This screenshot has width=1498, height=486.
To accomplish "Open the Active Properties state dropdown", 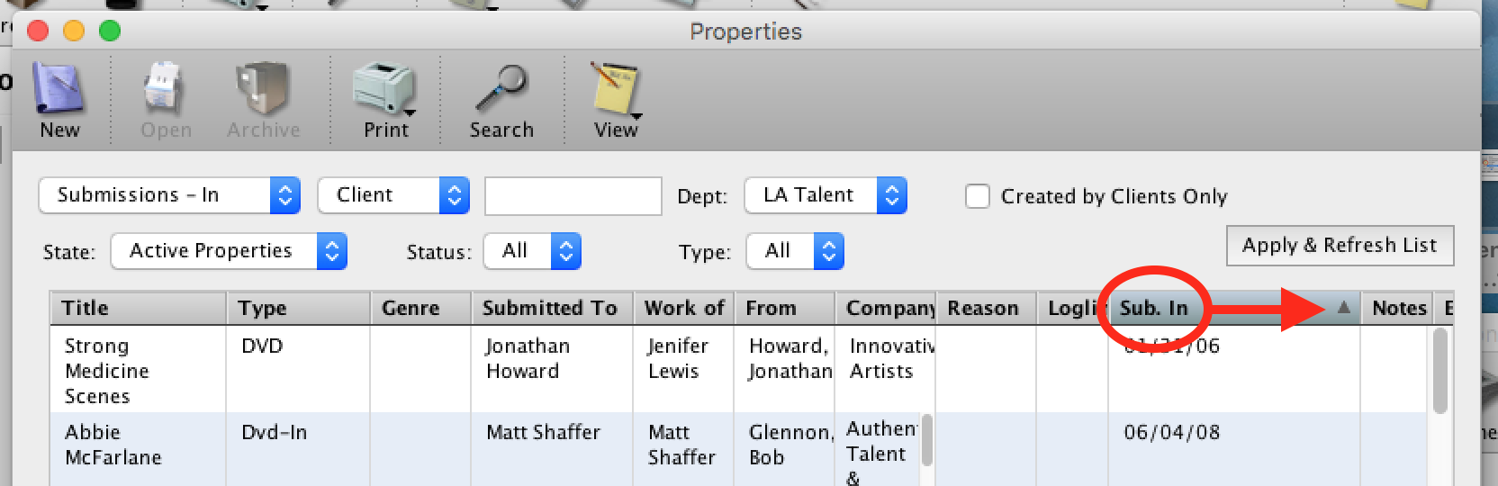I will 229,251.
